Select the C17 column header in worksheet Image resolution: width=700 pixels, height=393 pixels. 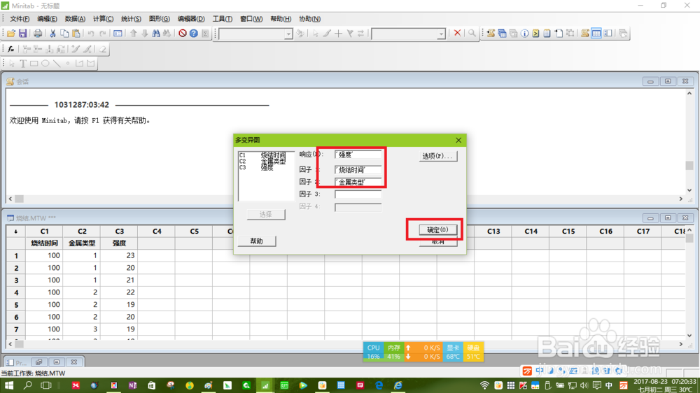click(643, 231)
